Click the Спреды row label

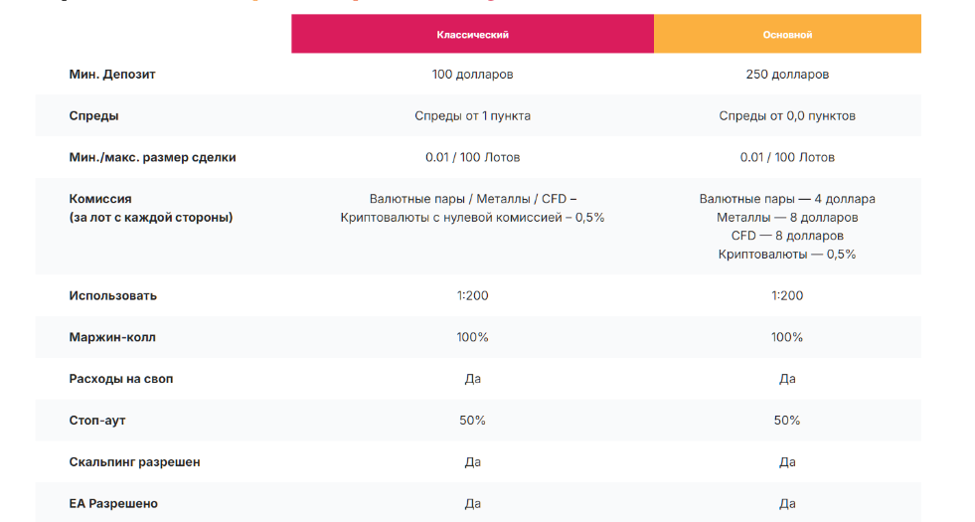tap(94, 116)
